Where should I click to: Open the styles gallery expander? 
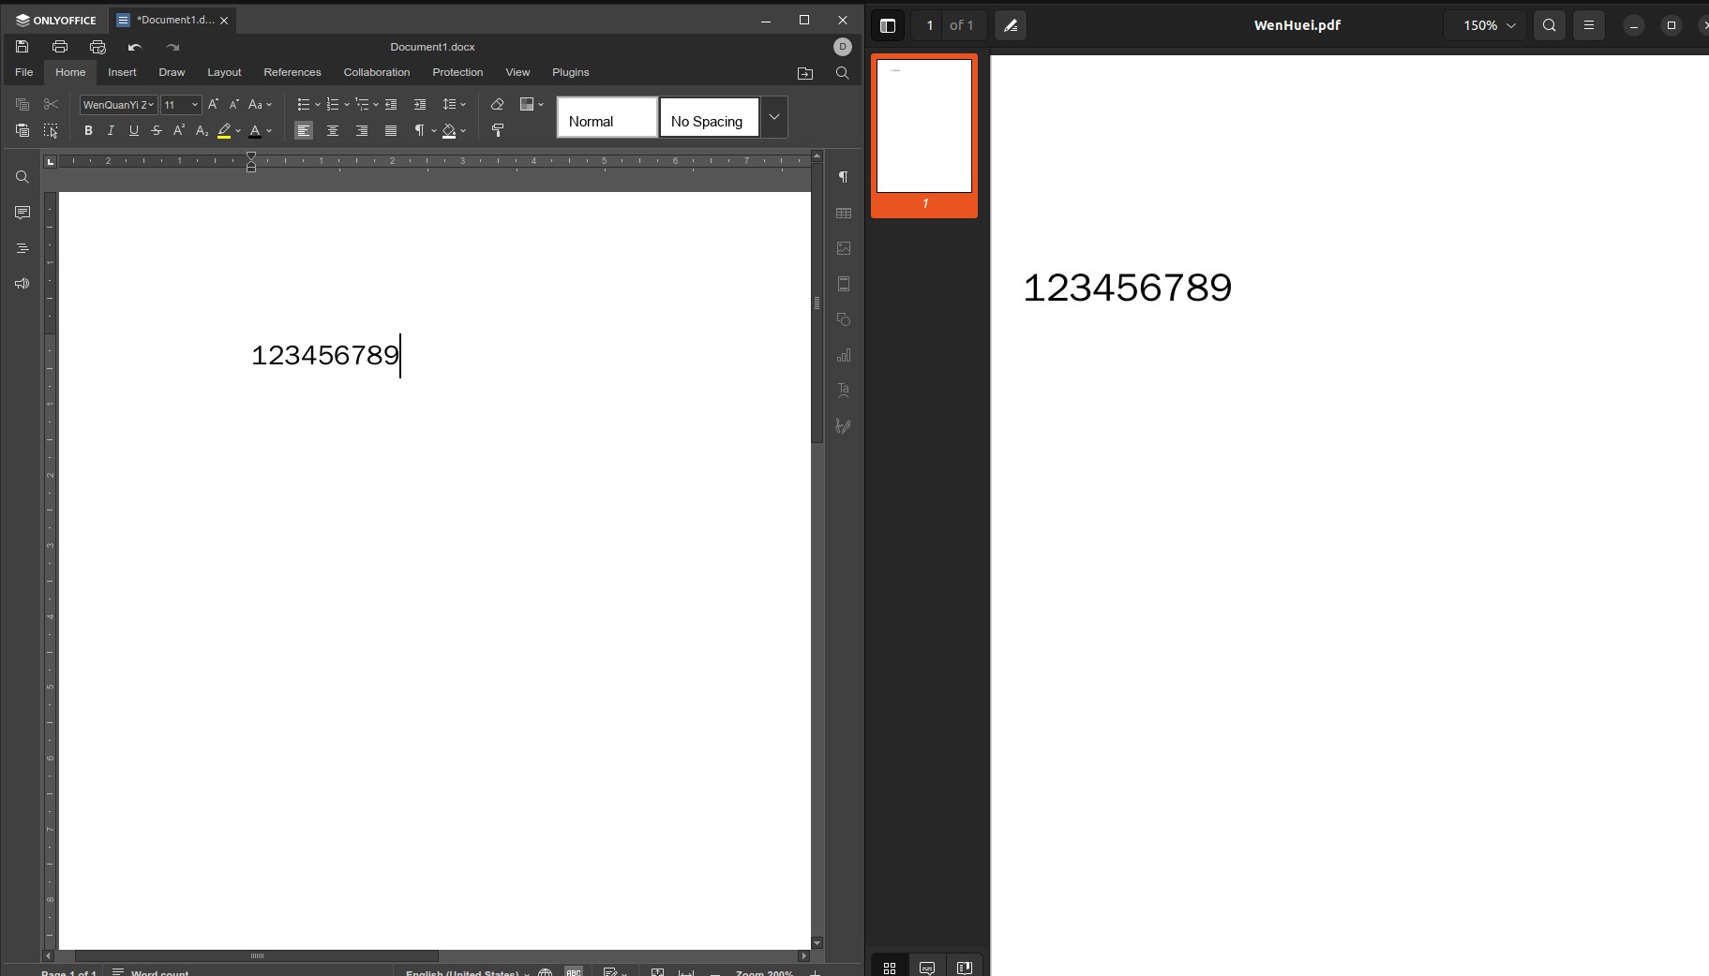point(773,116)
